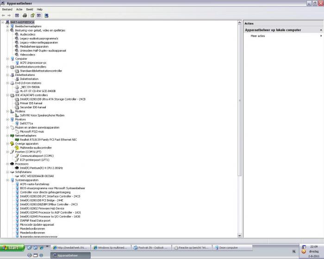The width and height of the screenshot is (324, 259).
Task: Collapse the IDE ATA/ATAPI-controllers node
Action: click(x=7, y=95)
